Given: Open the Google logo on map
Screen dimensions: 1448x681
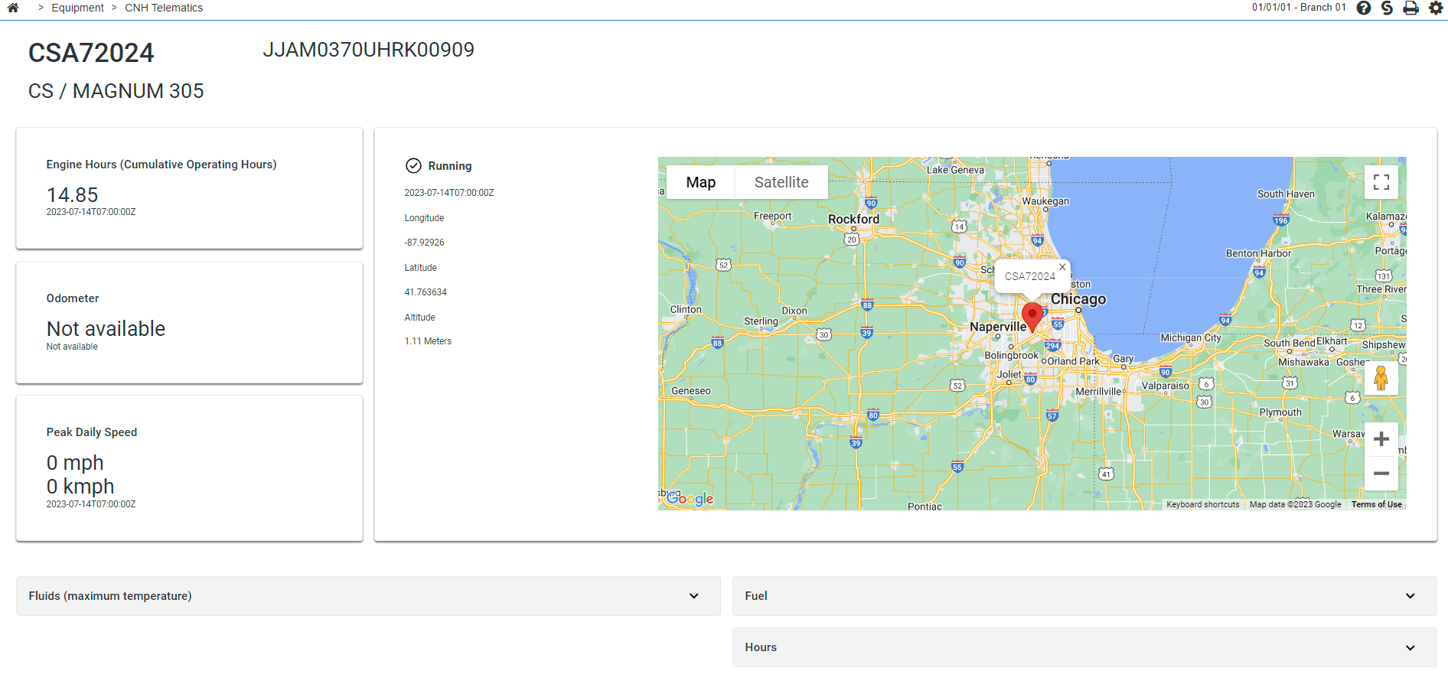Looking at the screenshot, I should tap(690, 499).
